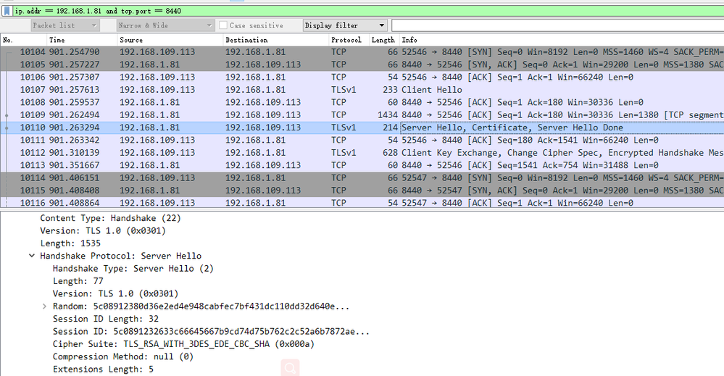Select packet 10108 row
The width and height of the screenshot is (724, 376).
[362, 102]
